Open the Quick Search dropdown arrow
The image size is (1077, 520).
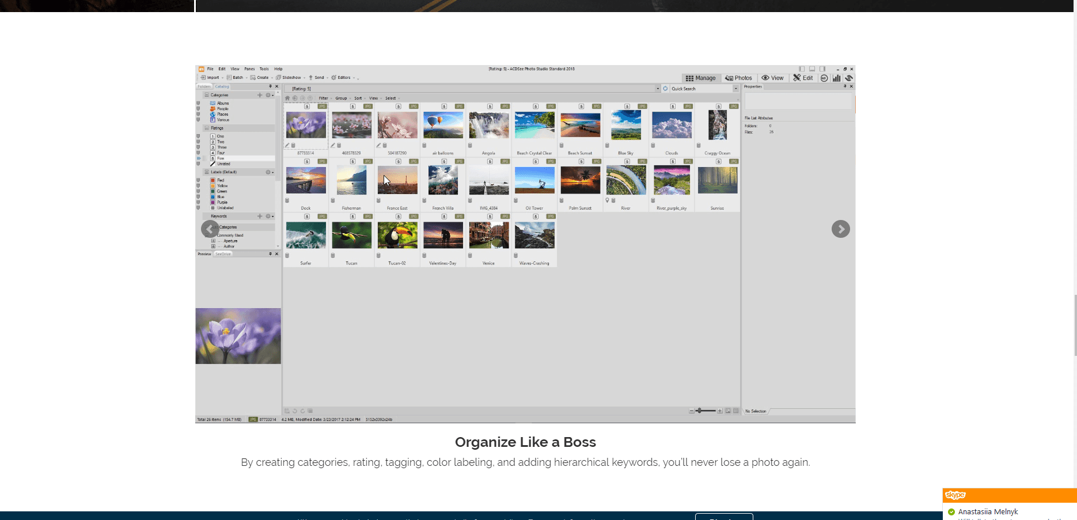735,89
